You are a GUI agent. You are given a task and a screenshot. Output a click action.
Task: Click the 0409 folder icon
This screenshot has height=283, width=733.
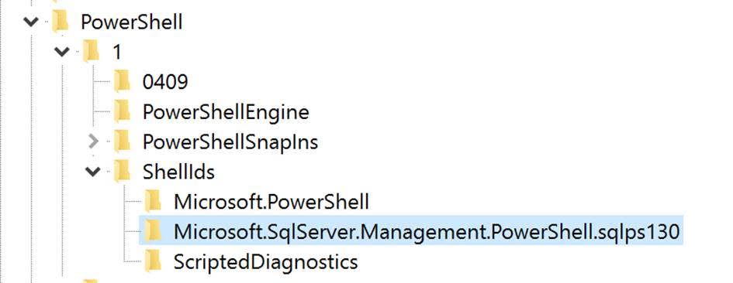pyautogui.click(x=122, y=82)
